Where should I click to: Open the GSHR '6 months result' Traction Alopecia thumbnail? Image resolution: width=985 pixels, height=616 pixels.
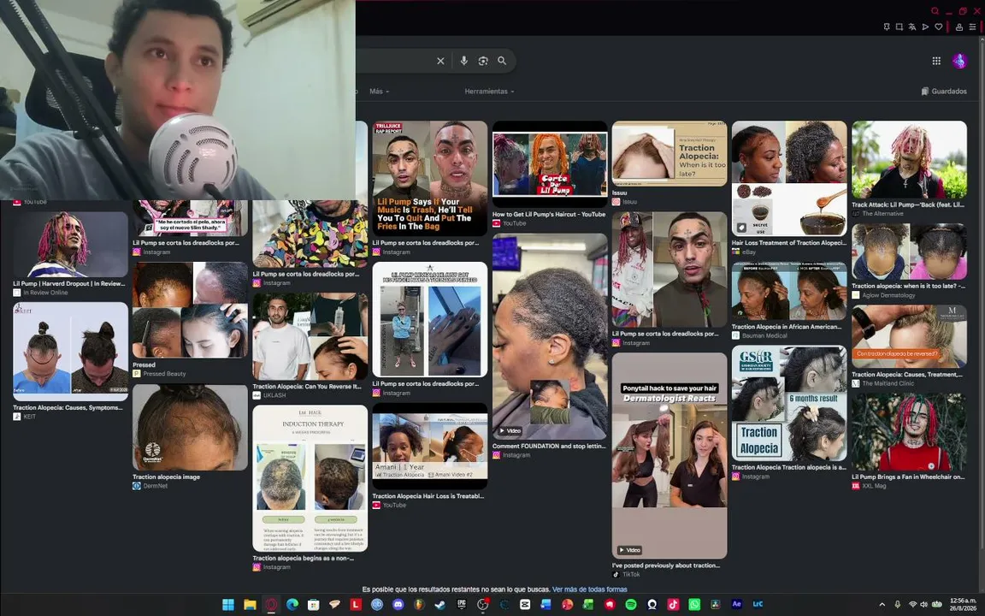pyautogui.click(x=789, y=403)
